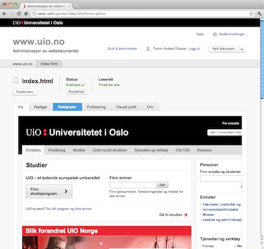
Task: Close the Administrasjon av index.html tab
Action: coord(69,6)
